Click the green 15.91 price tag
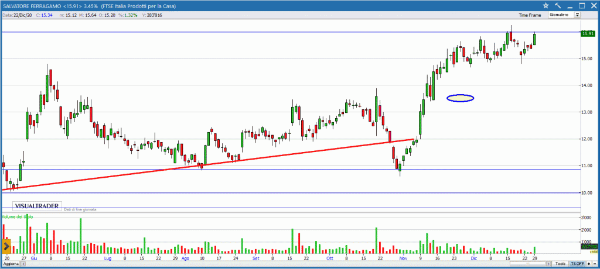This screenshot has height=269, width=600. [x=587, y=34]
